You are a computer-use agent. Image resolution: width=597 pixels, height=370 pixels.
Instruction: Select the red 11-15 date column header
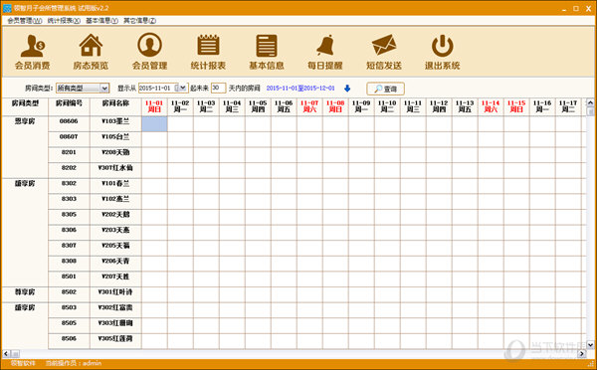click(516, 106)
